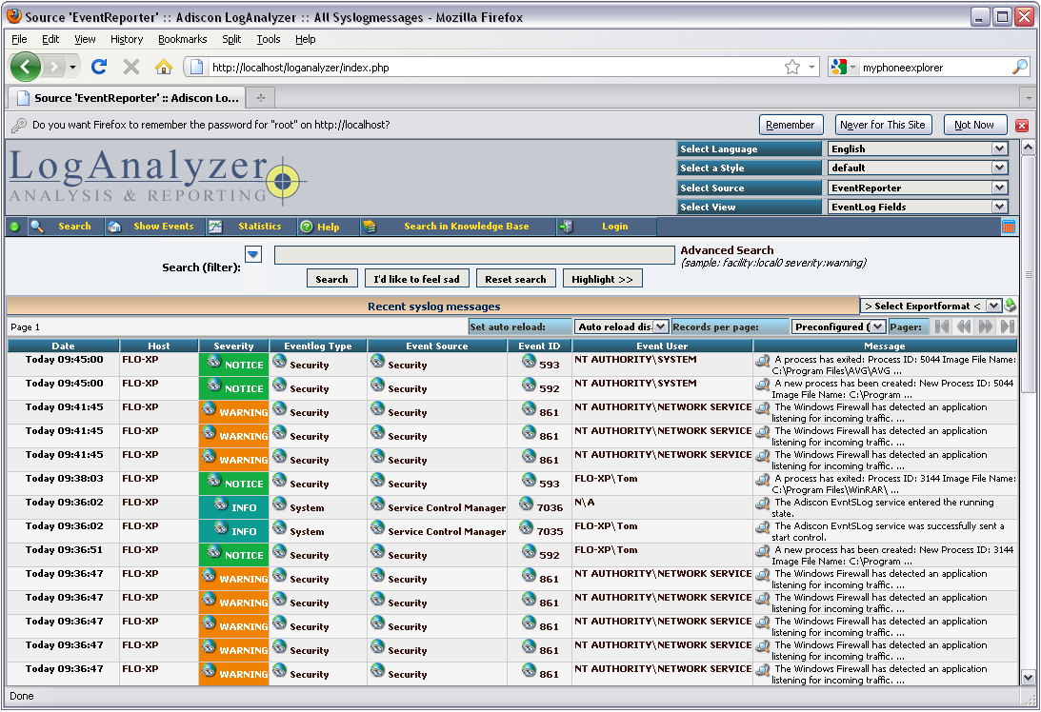
Task: Toggle the search filter blue arrow button
Action: [253, 254]
